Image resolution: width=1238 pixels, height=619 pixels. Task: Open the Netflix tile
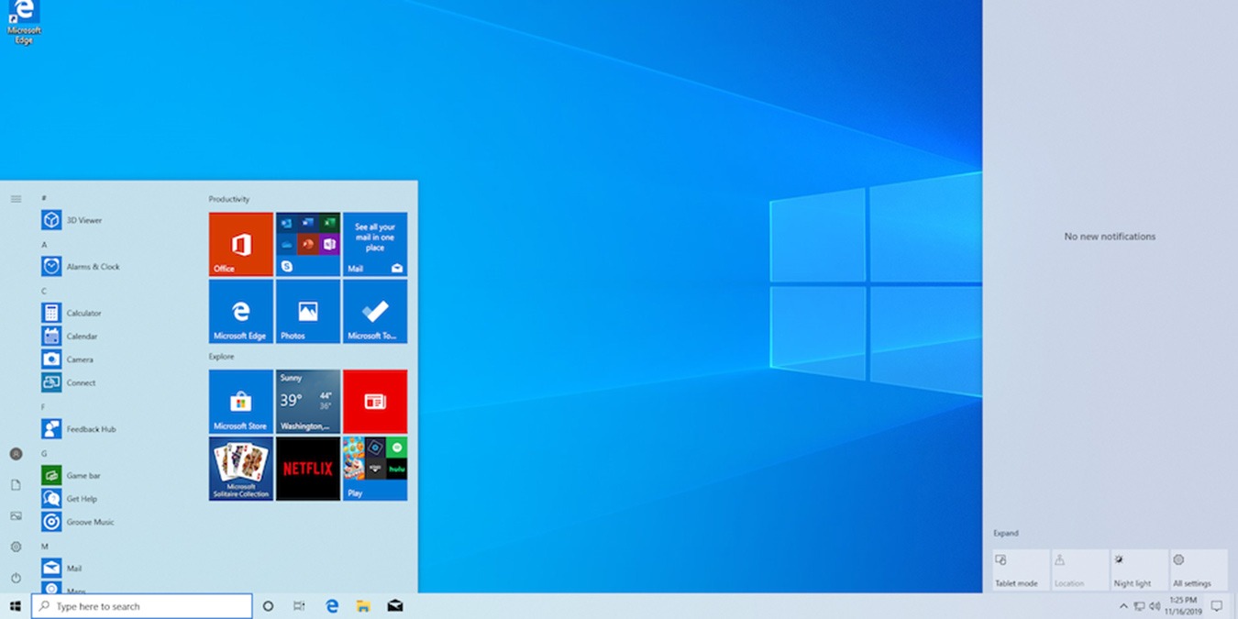click(307, 469)
